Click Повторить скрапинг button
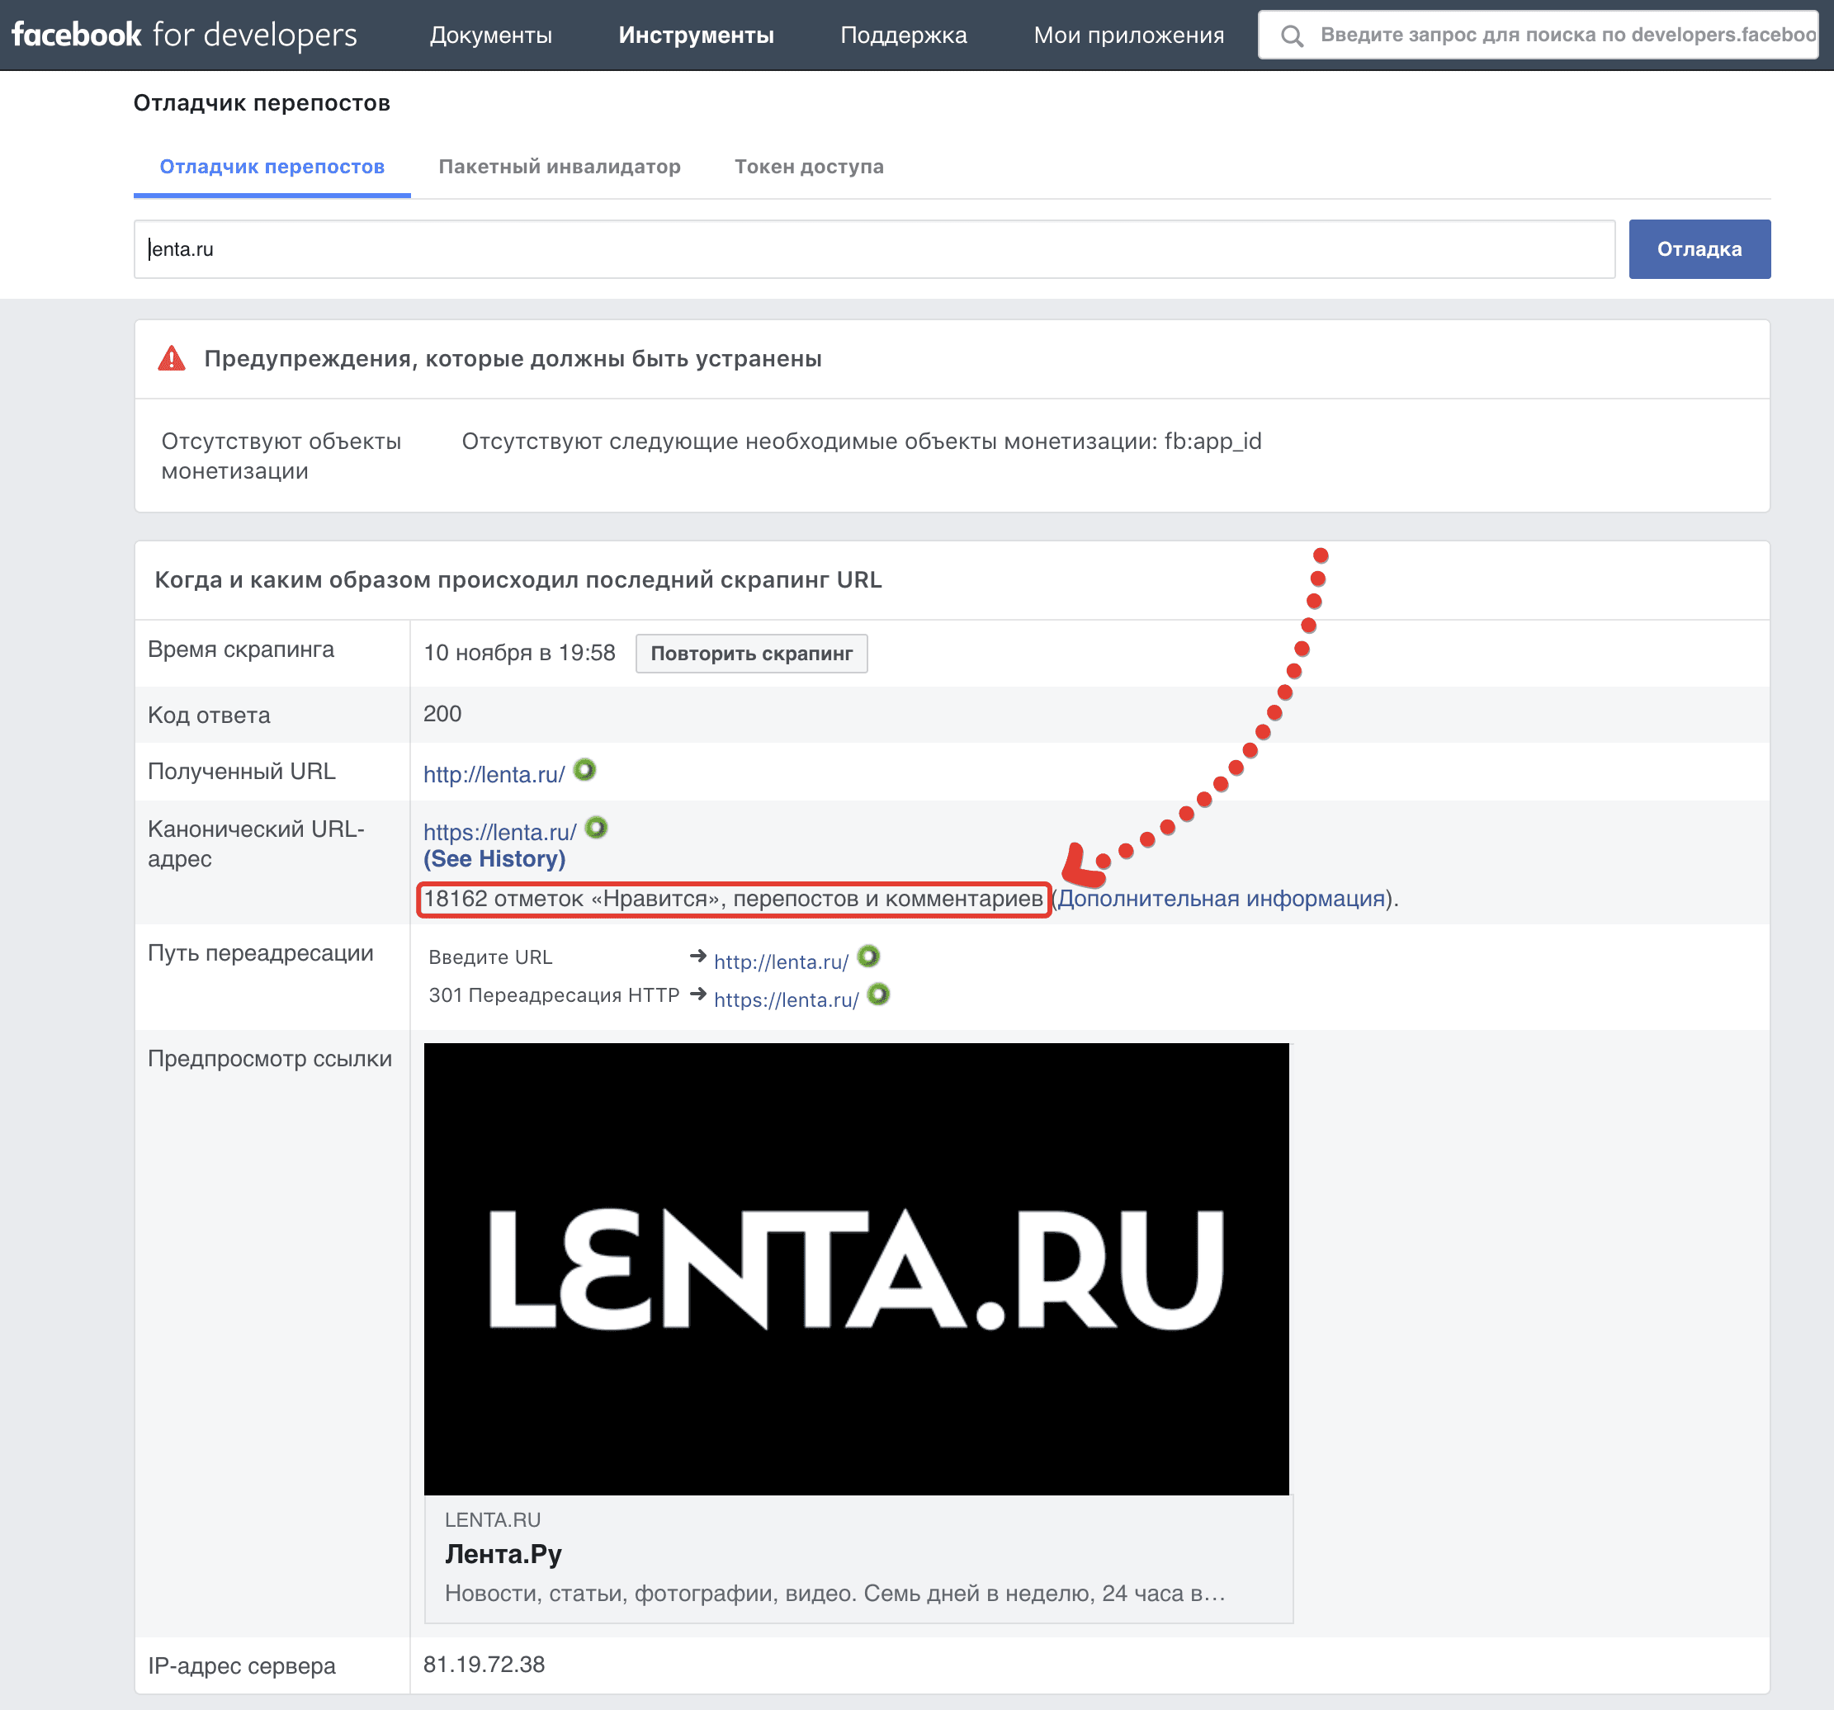1834x1710 pixels. [x=751, y=654]
